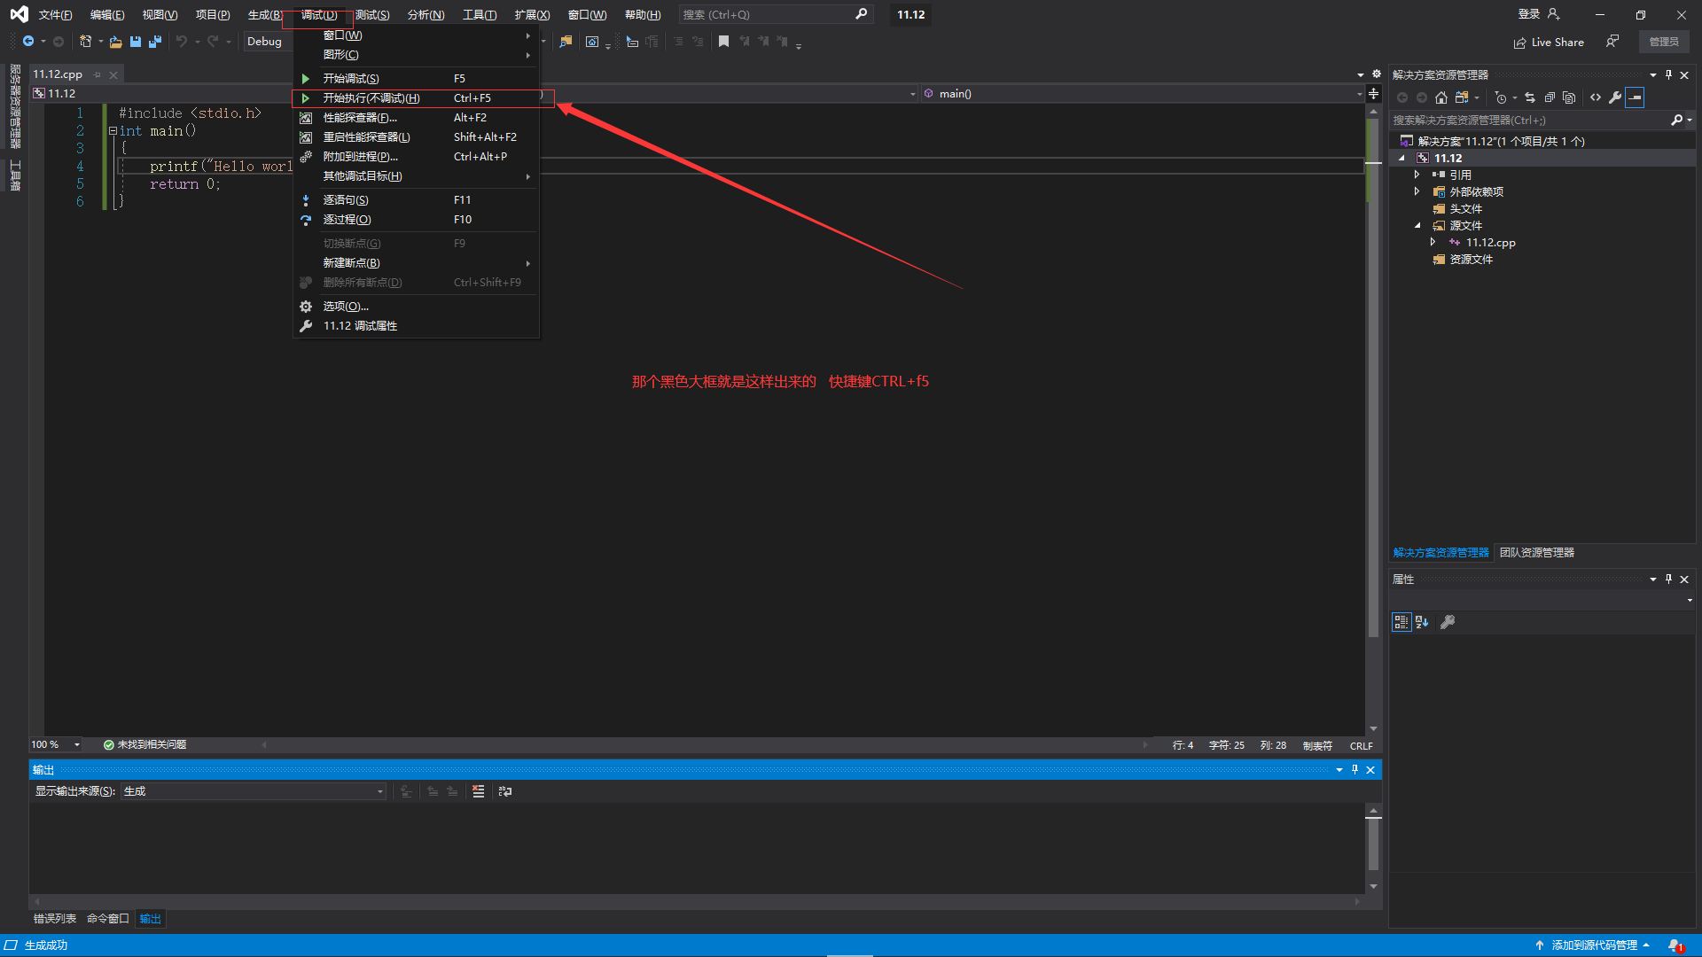This screenshot has height=957, width=1702.
Task: Click the 未找到相关问题 status indicator
Action: pyautogui.click(x=144, y=744)
